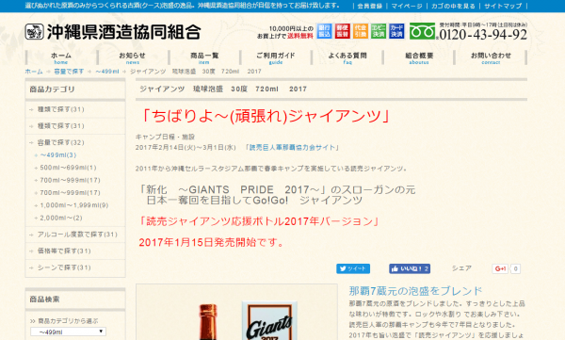The image size is (565, 340).
Task: Select the 500ml～699ml(1) subcategory
Action: (68, 168)
